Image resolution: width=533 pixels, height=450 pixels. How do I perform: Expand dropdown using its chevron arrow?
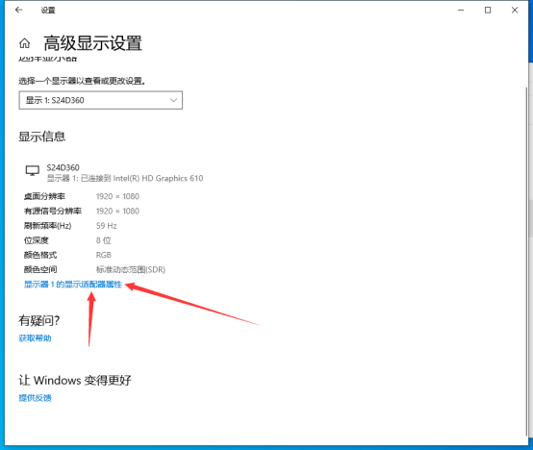173,100
